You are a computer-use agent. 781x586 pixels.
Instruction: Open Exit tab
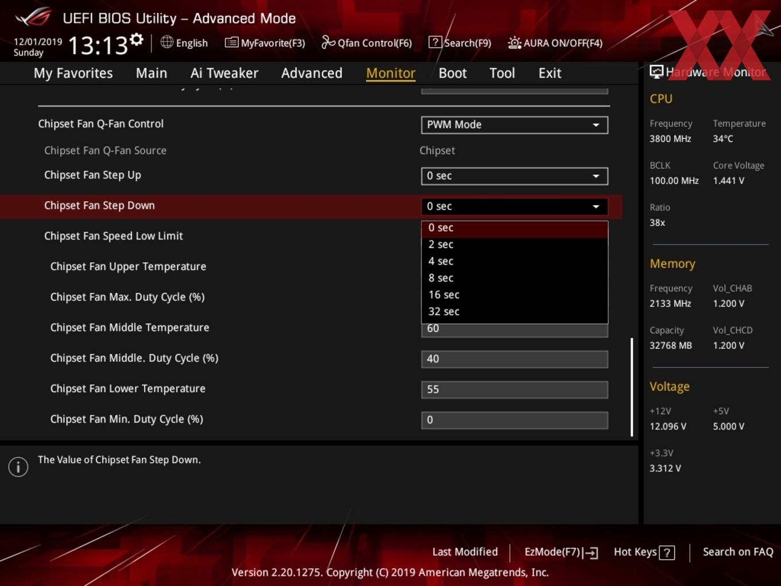tap(550, 73)
